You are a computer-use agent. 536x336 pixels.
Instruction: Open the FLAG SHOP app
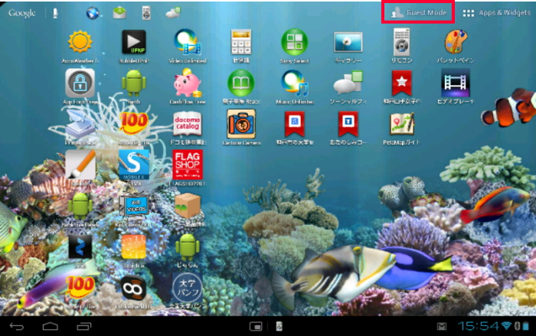pos(186,164)
